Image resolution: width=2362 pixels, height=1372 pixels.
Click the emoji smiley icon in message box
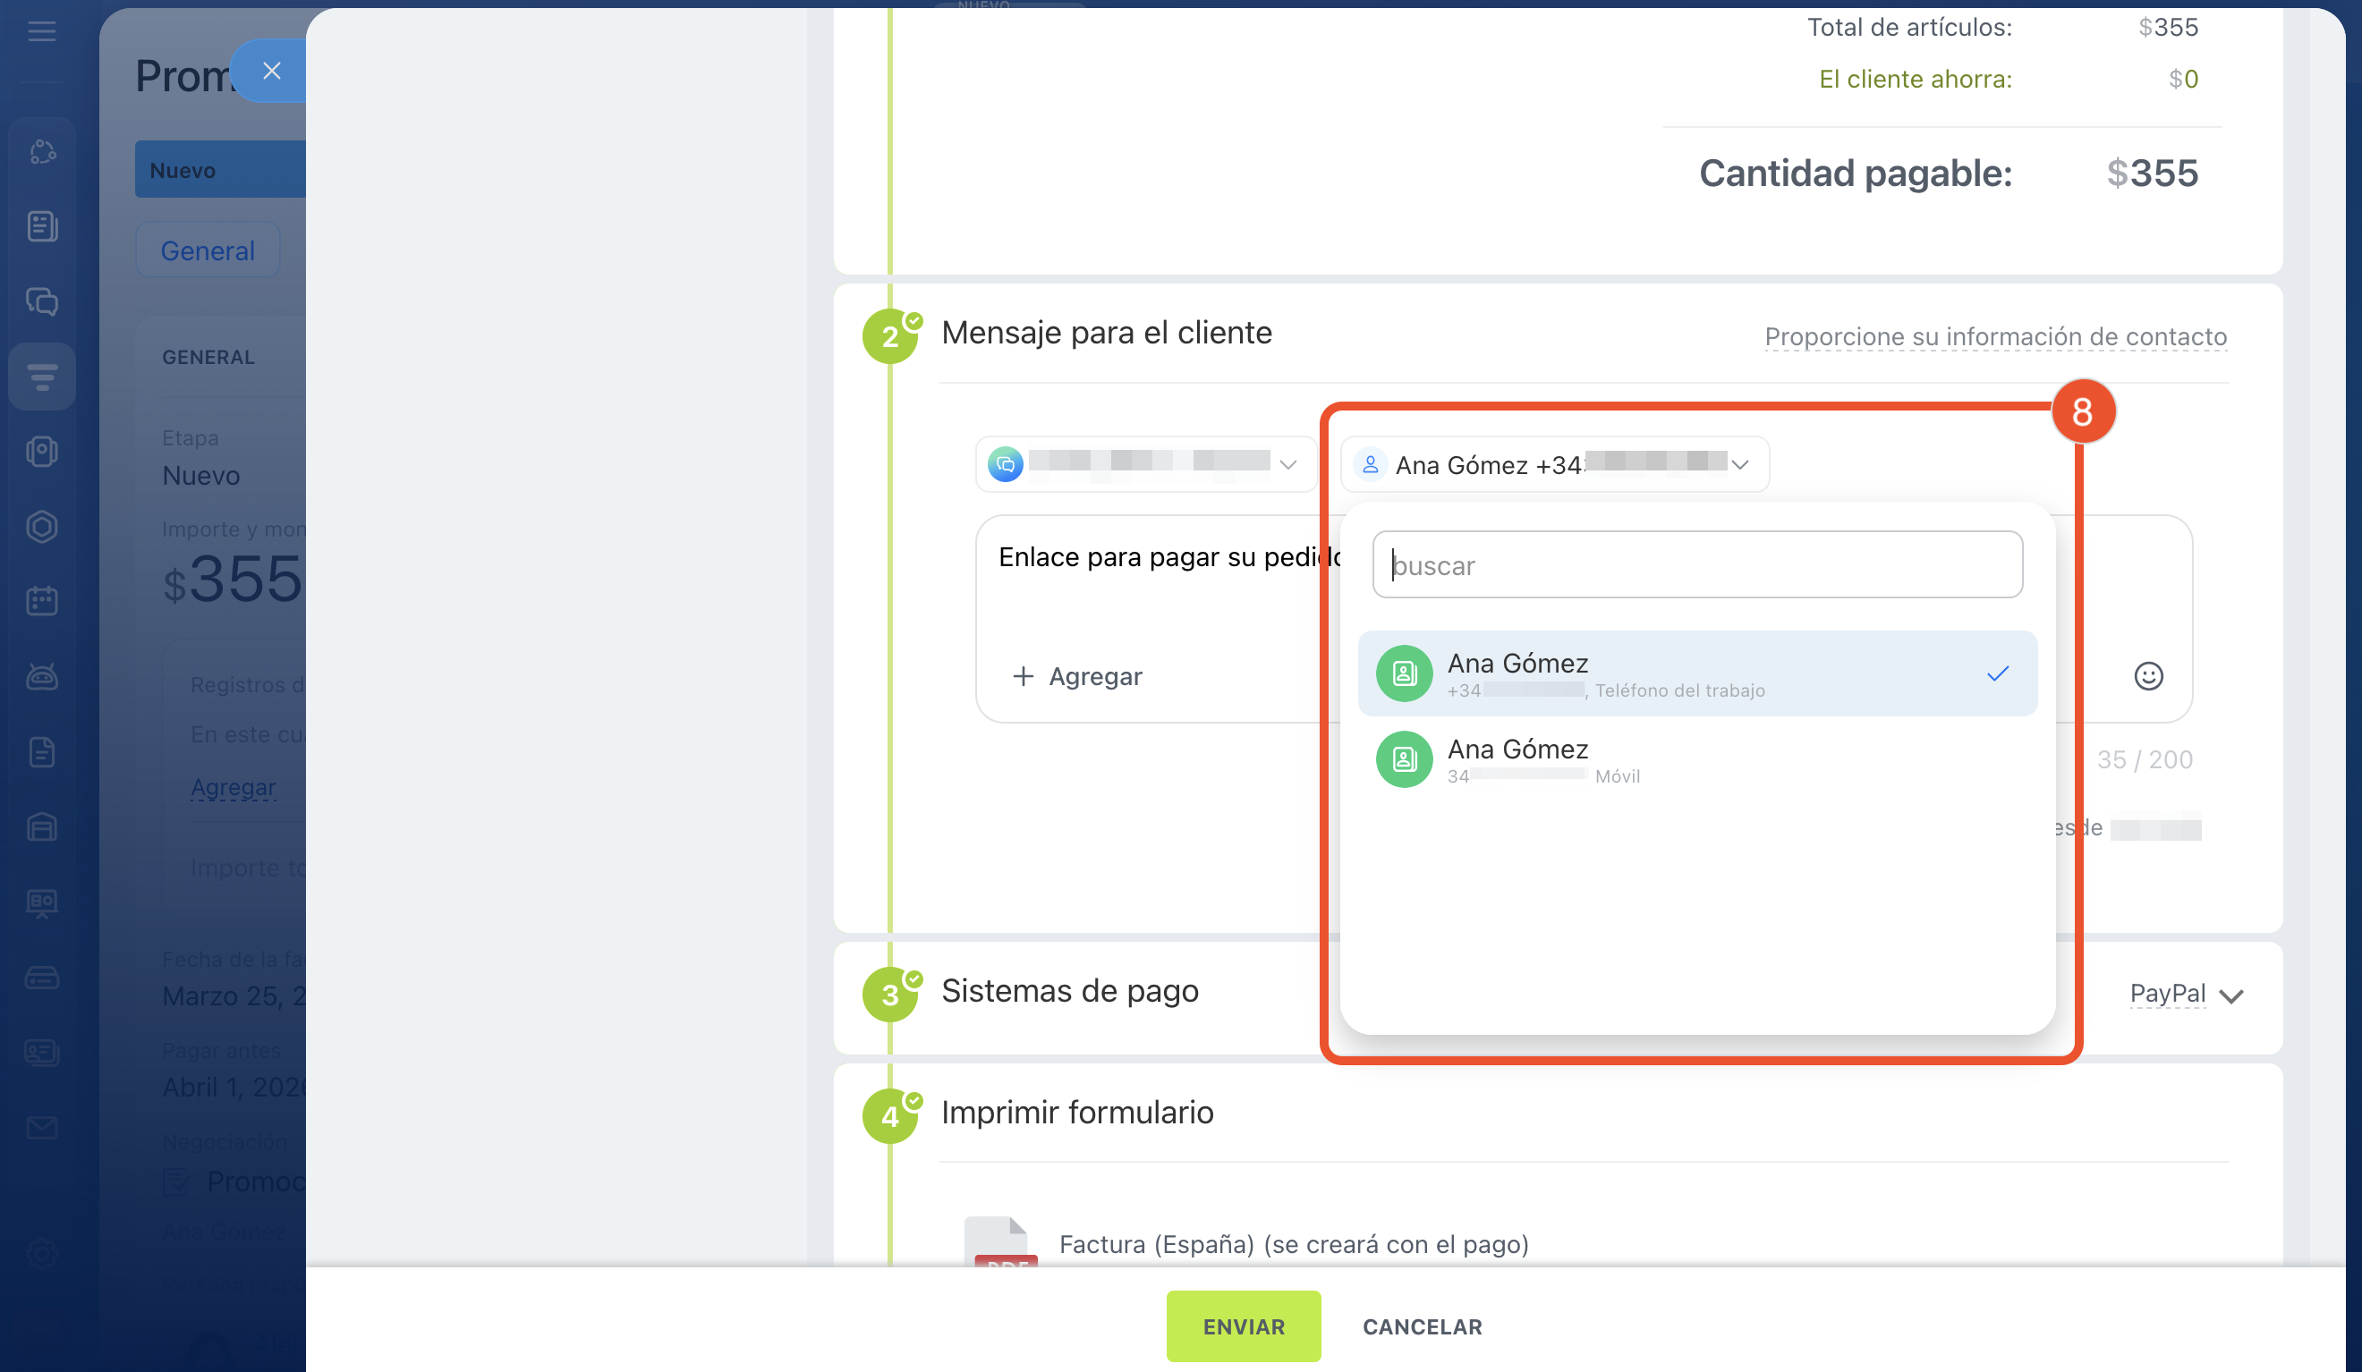[2147, 675]
